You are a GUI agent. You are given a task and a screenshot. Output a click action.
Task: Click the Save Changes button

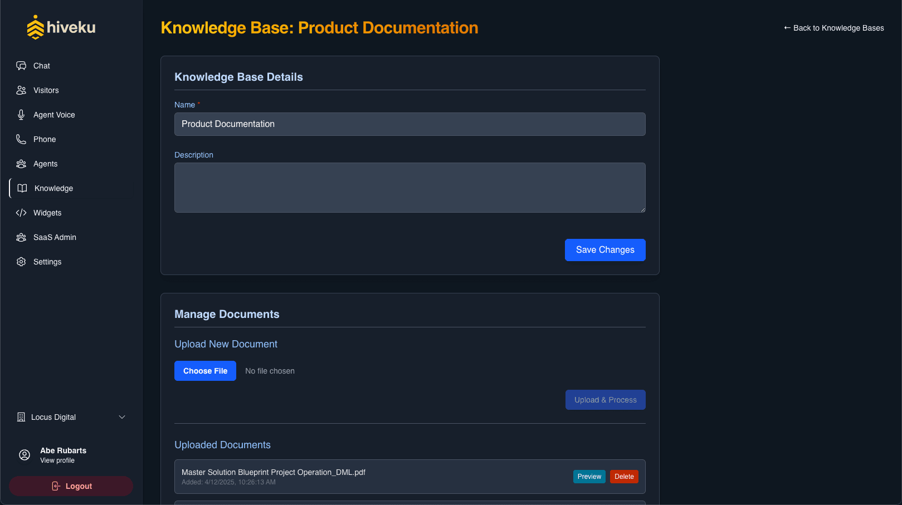point(605,250)
